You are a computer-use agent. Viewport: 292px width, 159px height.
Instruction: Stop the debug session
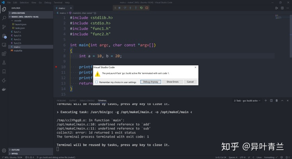(147, 8)
